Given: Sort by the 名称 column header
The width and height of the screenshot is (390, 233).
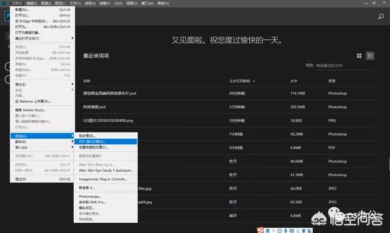Looking at the screenshot, I should point(87,81).
